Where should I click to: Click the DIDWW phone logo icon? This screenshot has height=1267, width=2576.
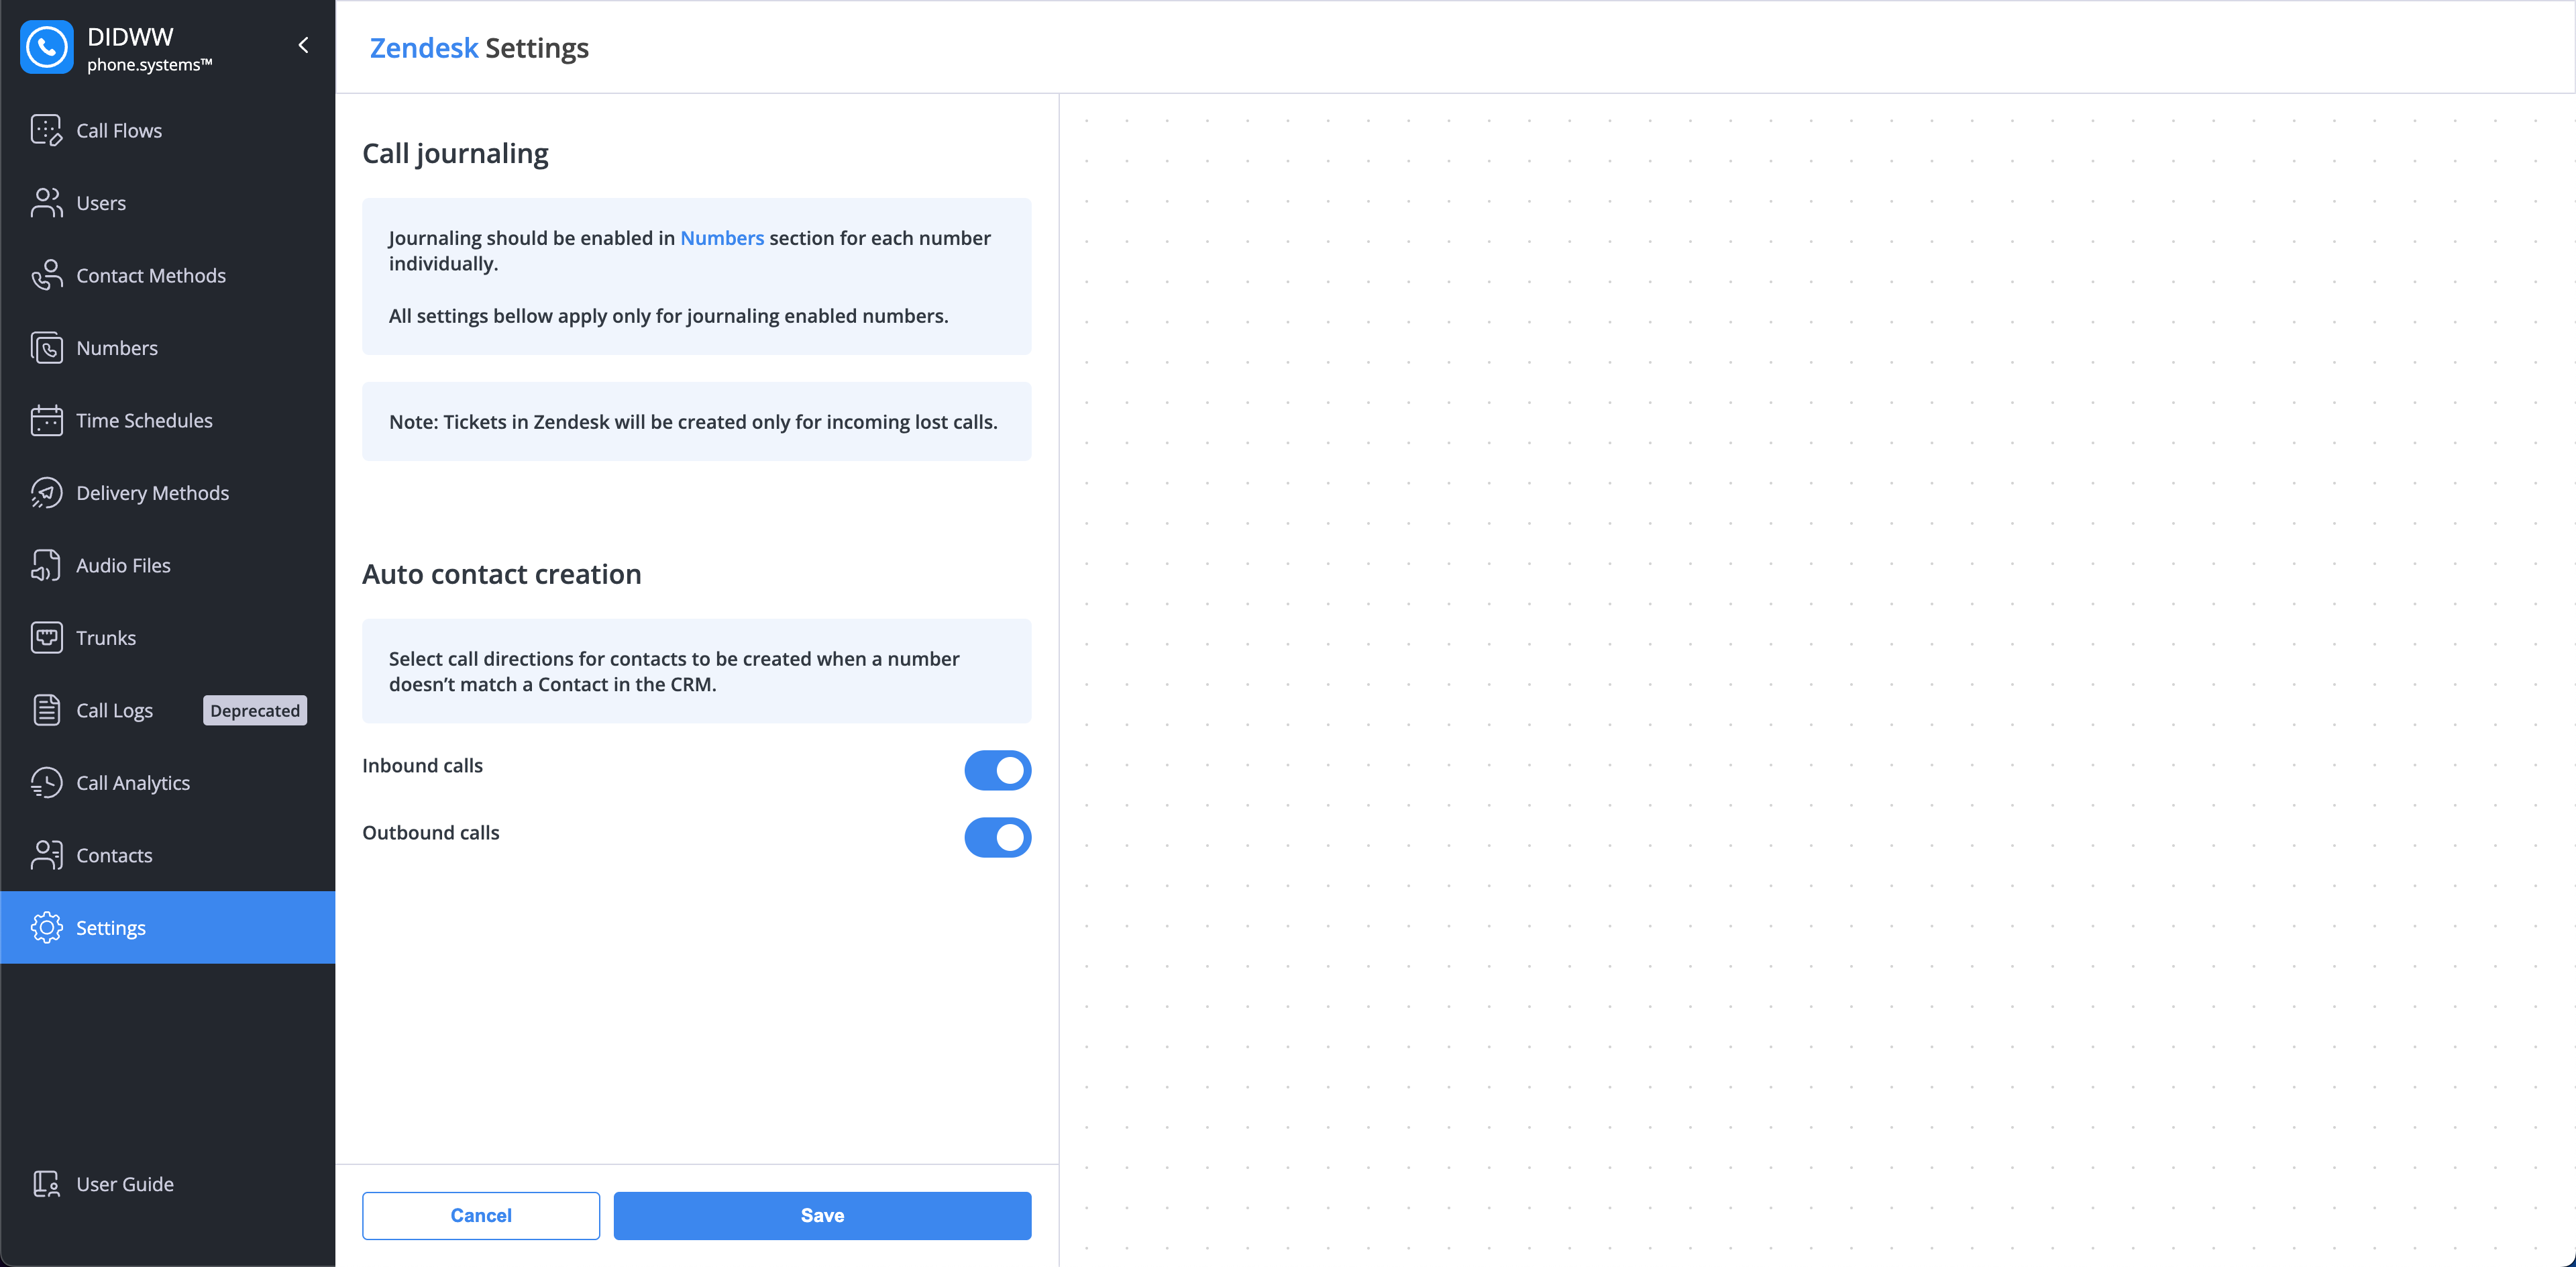tap(46, 46)
